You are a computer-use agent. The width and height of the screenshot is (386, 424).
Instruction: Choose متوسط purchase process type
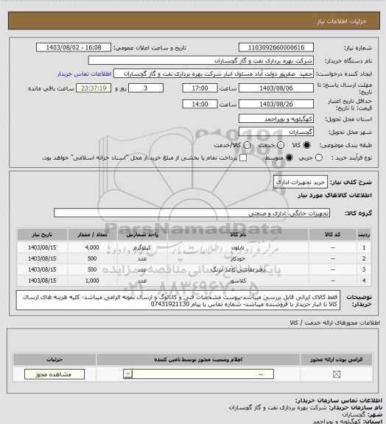tap(289, 158)
